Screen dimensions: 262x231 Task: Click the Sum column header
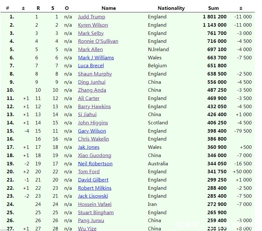click(213, 8)
